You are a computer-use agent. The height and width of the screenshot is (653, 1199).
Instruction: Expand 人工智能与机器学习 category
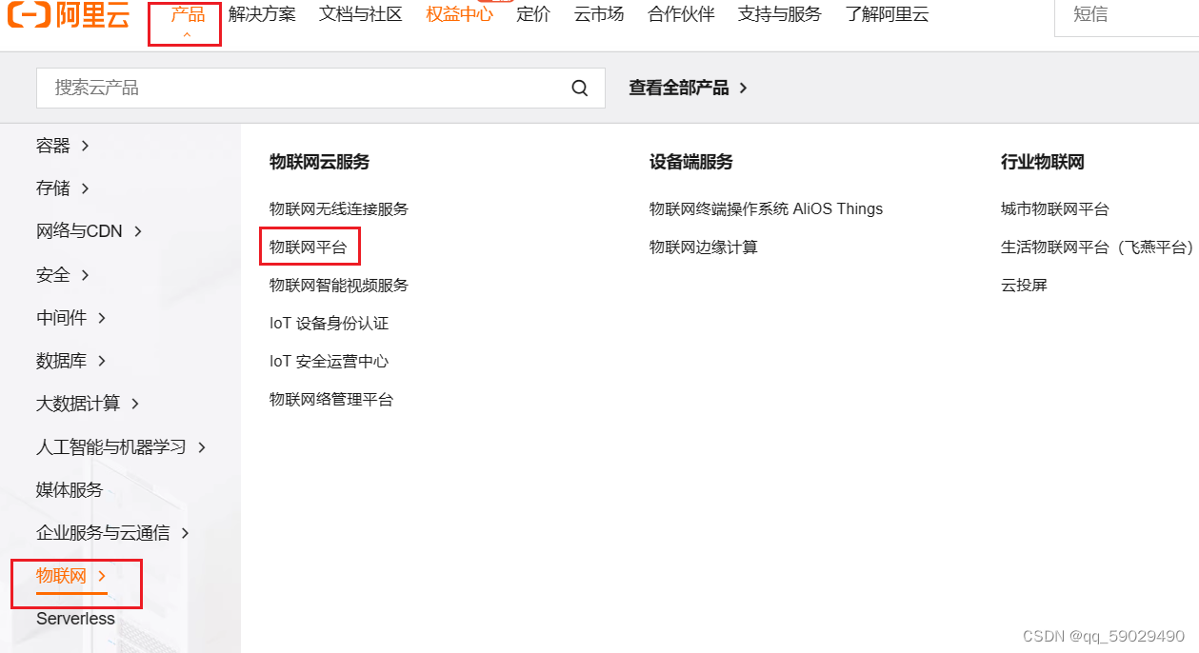121,447
